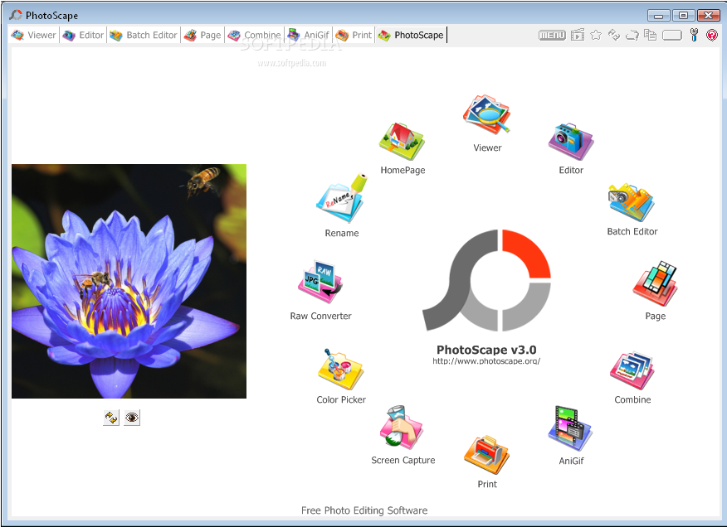Switch to the Print tab
The image size is (727, 527).
[354, 35]
